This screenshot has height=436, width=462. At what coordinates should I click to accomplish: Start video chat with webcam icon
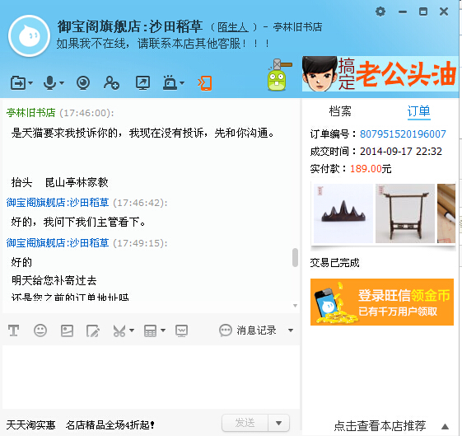(83, 83)
